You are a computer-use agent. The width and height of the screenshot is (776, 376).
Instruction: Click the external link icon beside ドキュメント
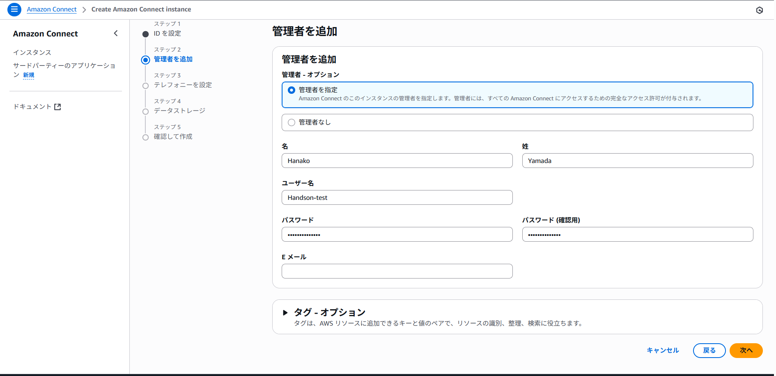58,106
